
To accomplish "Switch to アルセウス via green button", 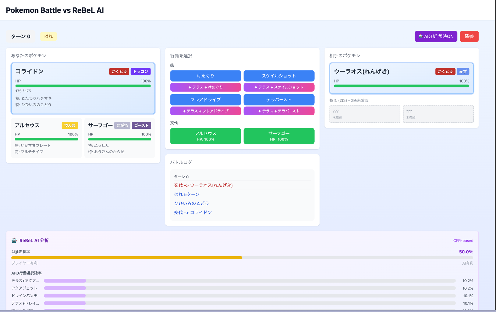I will 205,136.
